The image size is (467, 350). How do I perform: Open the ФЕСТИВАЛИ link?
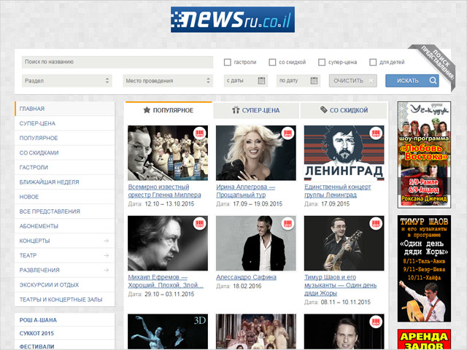[x=65, y=346]
